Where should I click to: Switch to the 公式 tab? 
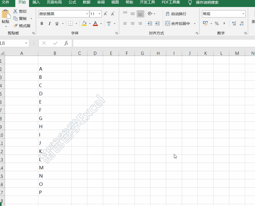pos(72,2)
